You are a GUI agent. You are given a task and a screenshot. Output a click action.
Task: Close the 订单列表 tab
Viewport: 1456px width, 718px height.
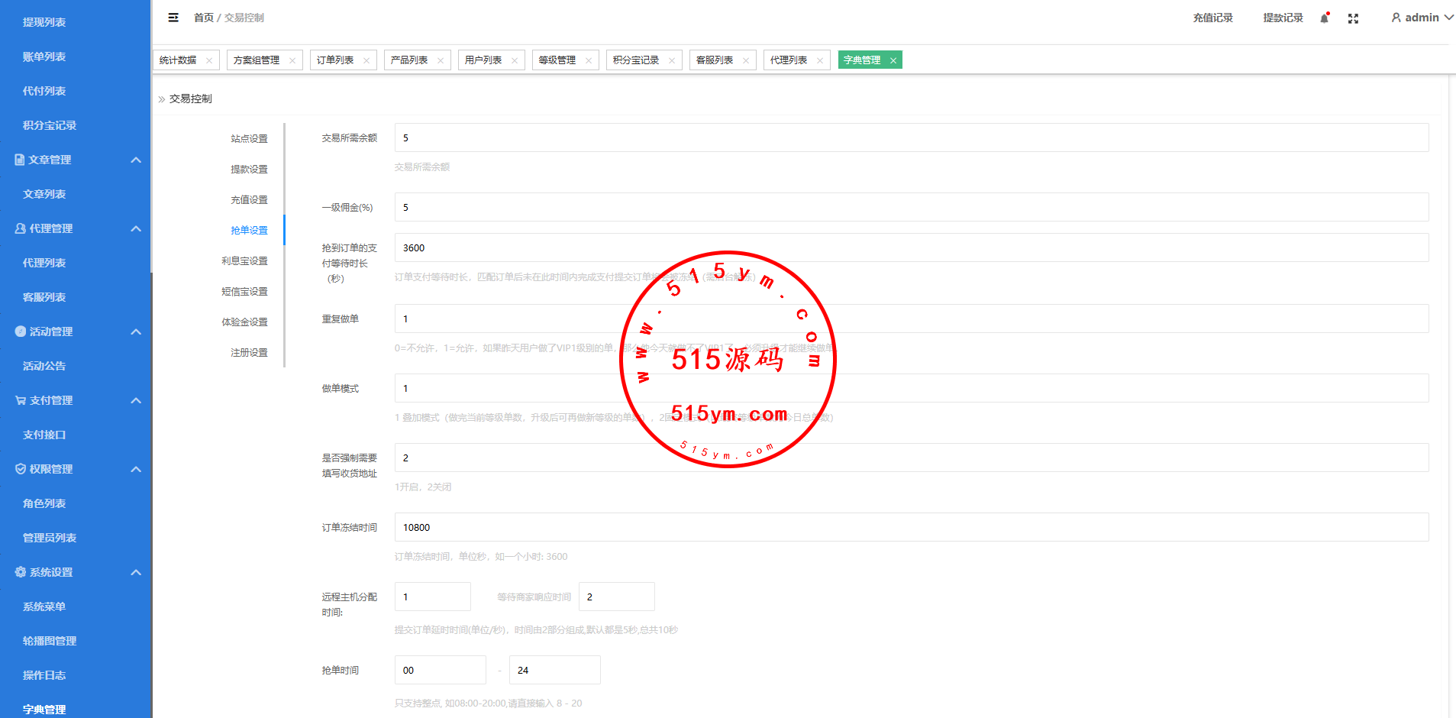click(366, 60)
